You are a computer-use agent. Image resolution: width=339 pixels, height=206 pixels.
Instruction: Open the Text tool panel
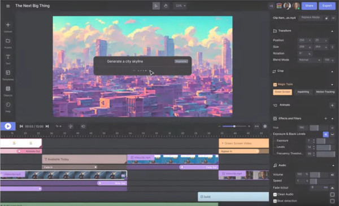pyautogui.click(x=8, y=59)
